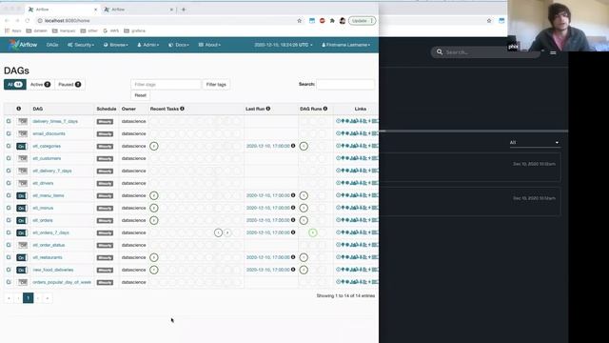The image size is (609, 343).
Task: Click the Reset filters button
Action: (x=140, y=95)
